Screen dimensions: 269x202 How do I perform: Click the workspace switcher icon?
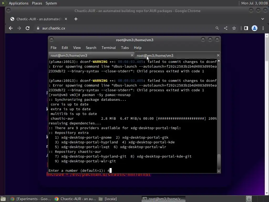[249, 199]
